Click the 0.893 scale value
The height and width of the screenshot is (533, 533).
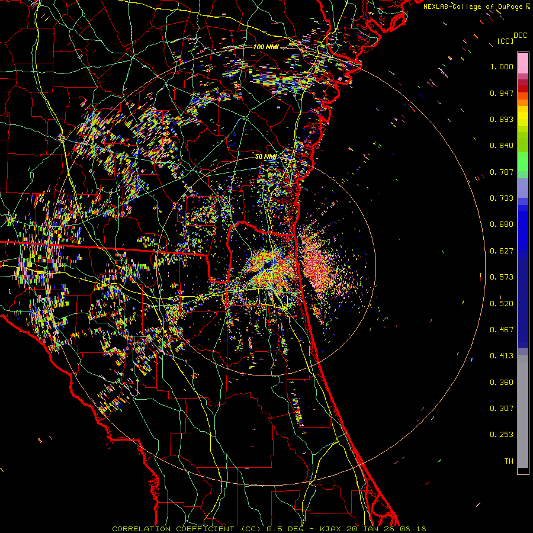tap(502, 119)
